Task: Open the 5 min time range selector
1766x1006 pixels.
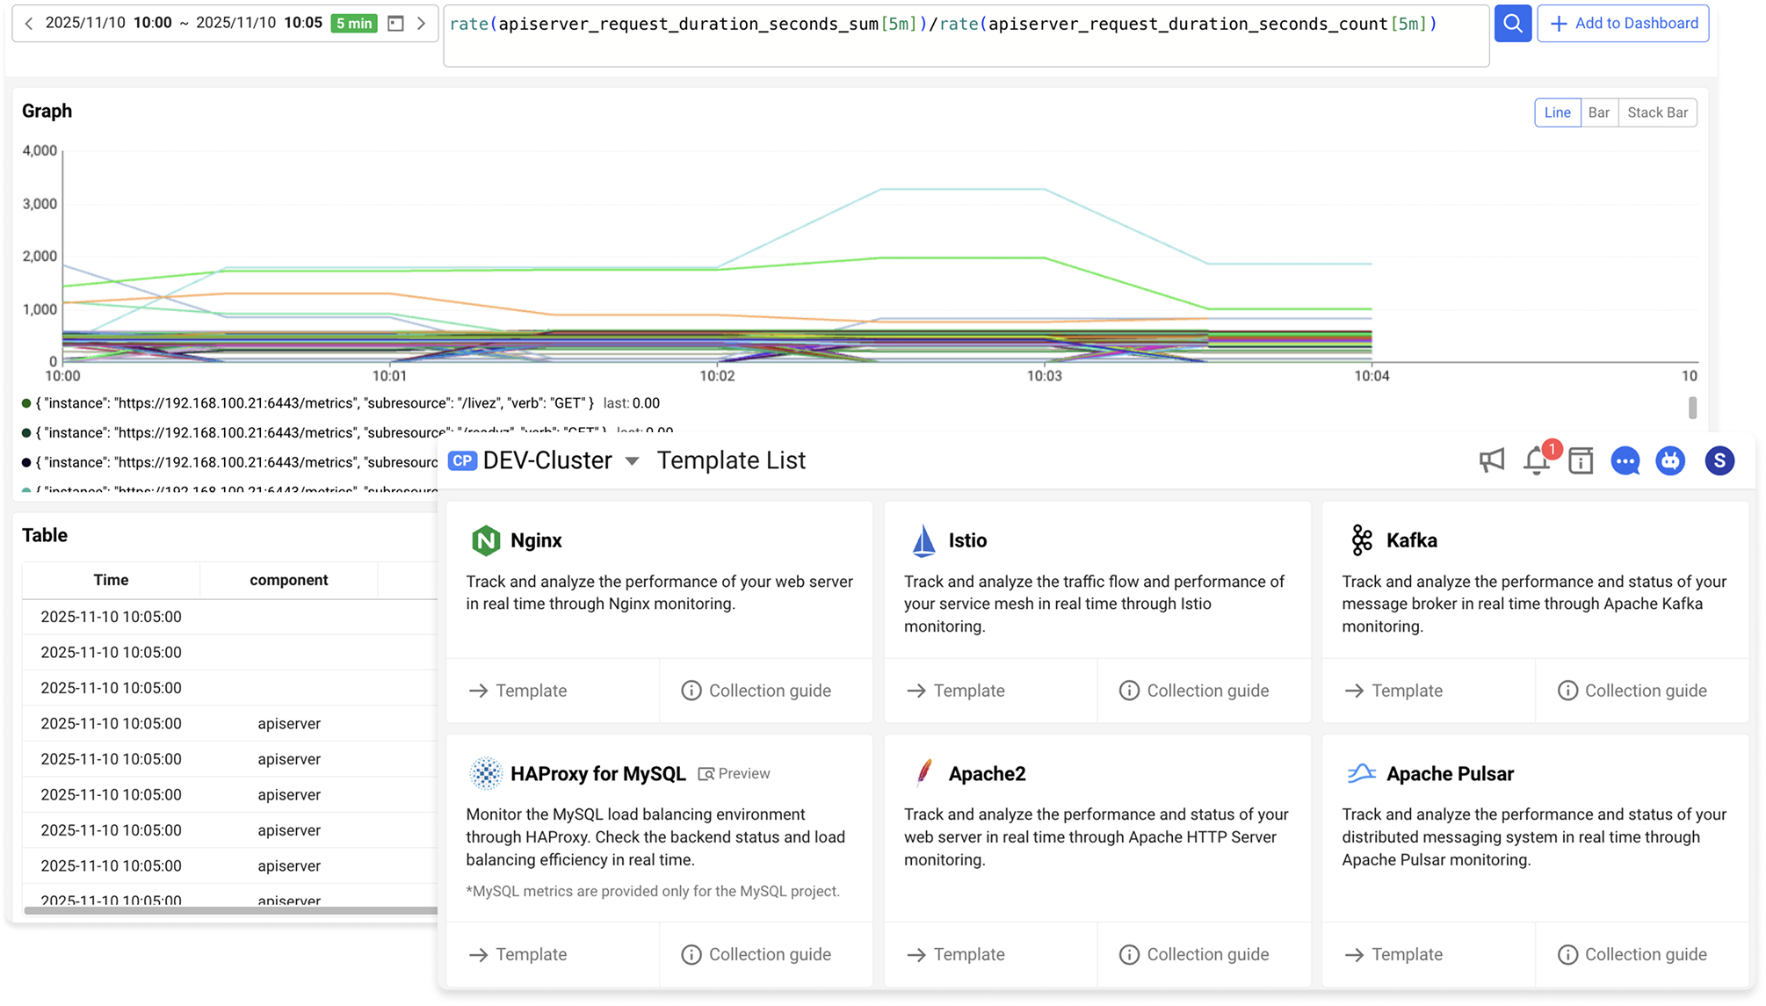Action: pyautogui.click(x=354, y=24)
